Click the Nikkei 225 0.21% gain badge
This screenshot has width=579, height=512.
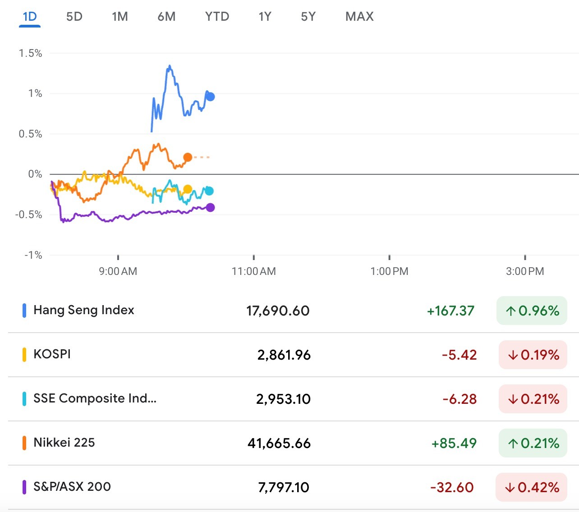pyautogui.click(x=533, y=443)
